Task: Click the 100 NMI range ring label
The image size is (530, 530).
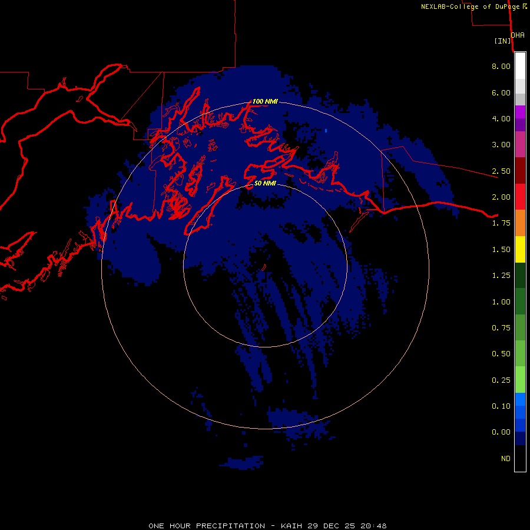Action: click(265, 101)
